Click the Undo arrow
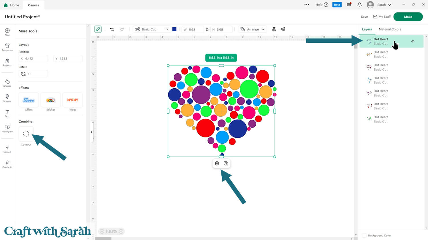 point(112,29)
